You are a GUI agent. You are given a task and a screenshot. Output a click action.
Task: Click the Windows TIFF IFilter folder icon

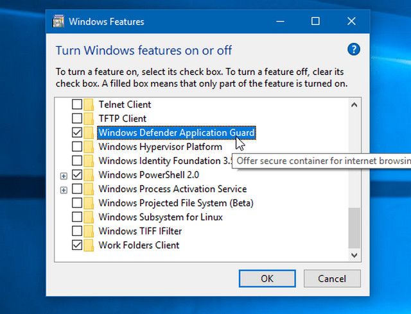[89, 231]
